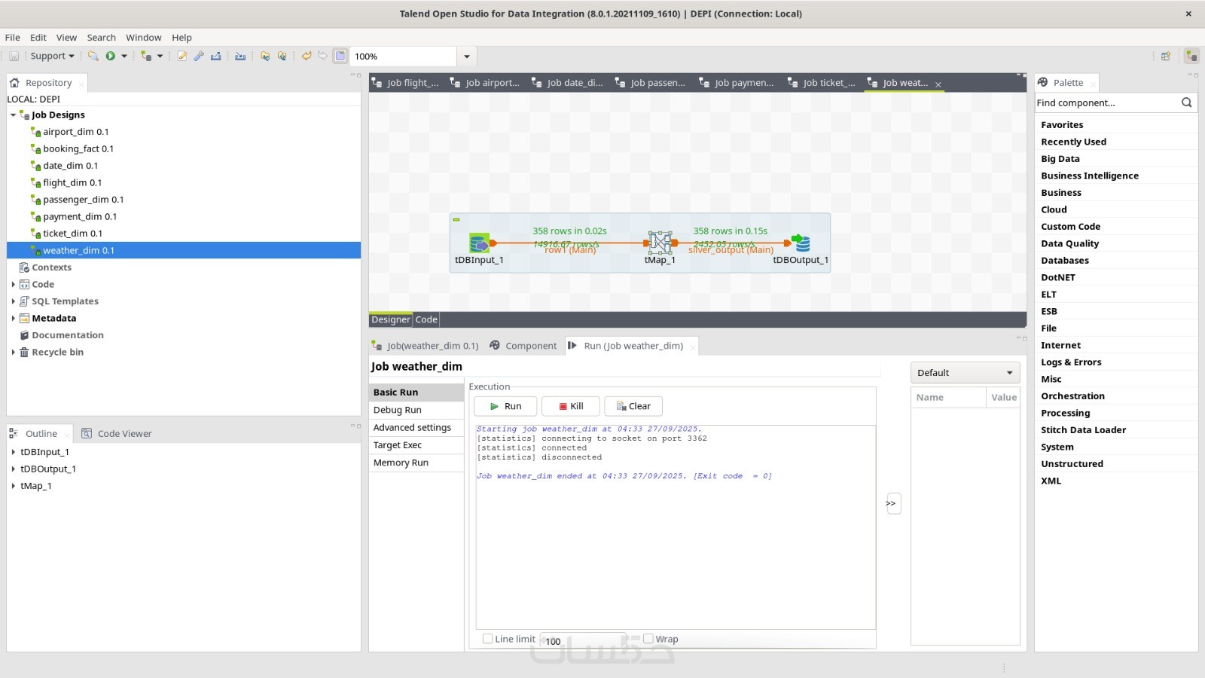Toggle the palette clipboard icon in the toolbar
Image resolution: width=1205 pixels, height=678 pixels.
click(x=340, y=56)
